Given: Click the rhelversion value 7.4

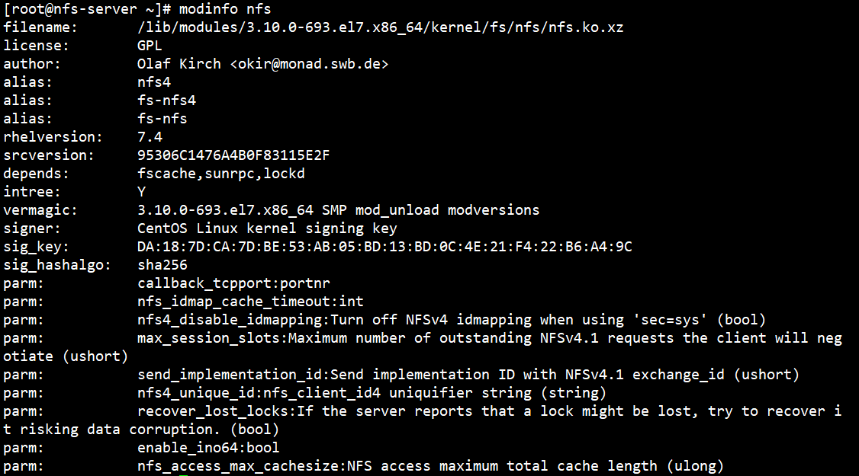Looking at the screenshot, I should coord(150,137).
